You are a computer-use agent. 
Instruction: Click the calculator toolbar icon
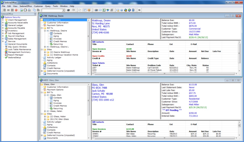[133, 10]
